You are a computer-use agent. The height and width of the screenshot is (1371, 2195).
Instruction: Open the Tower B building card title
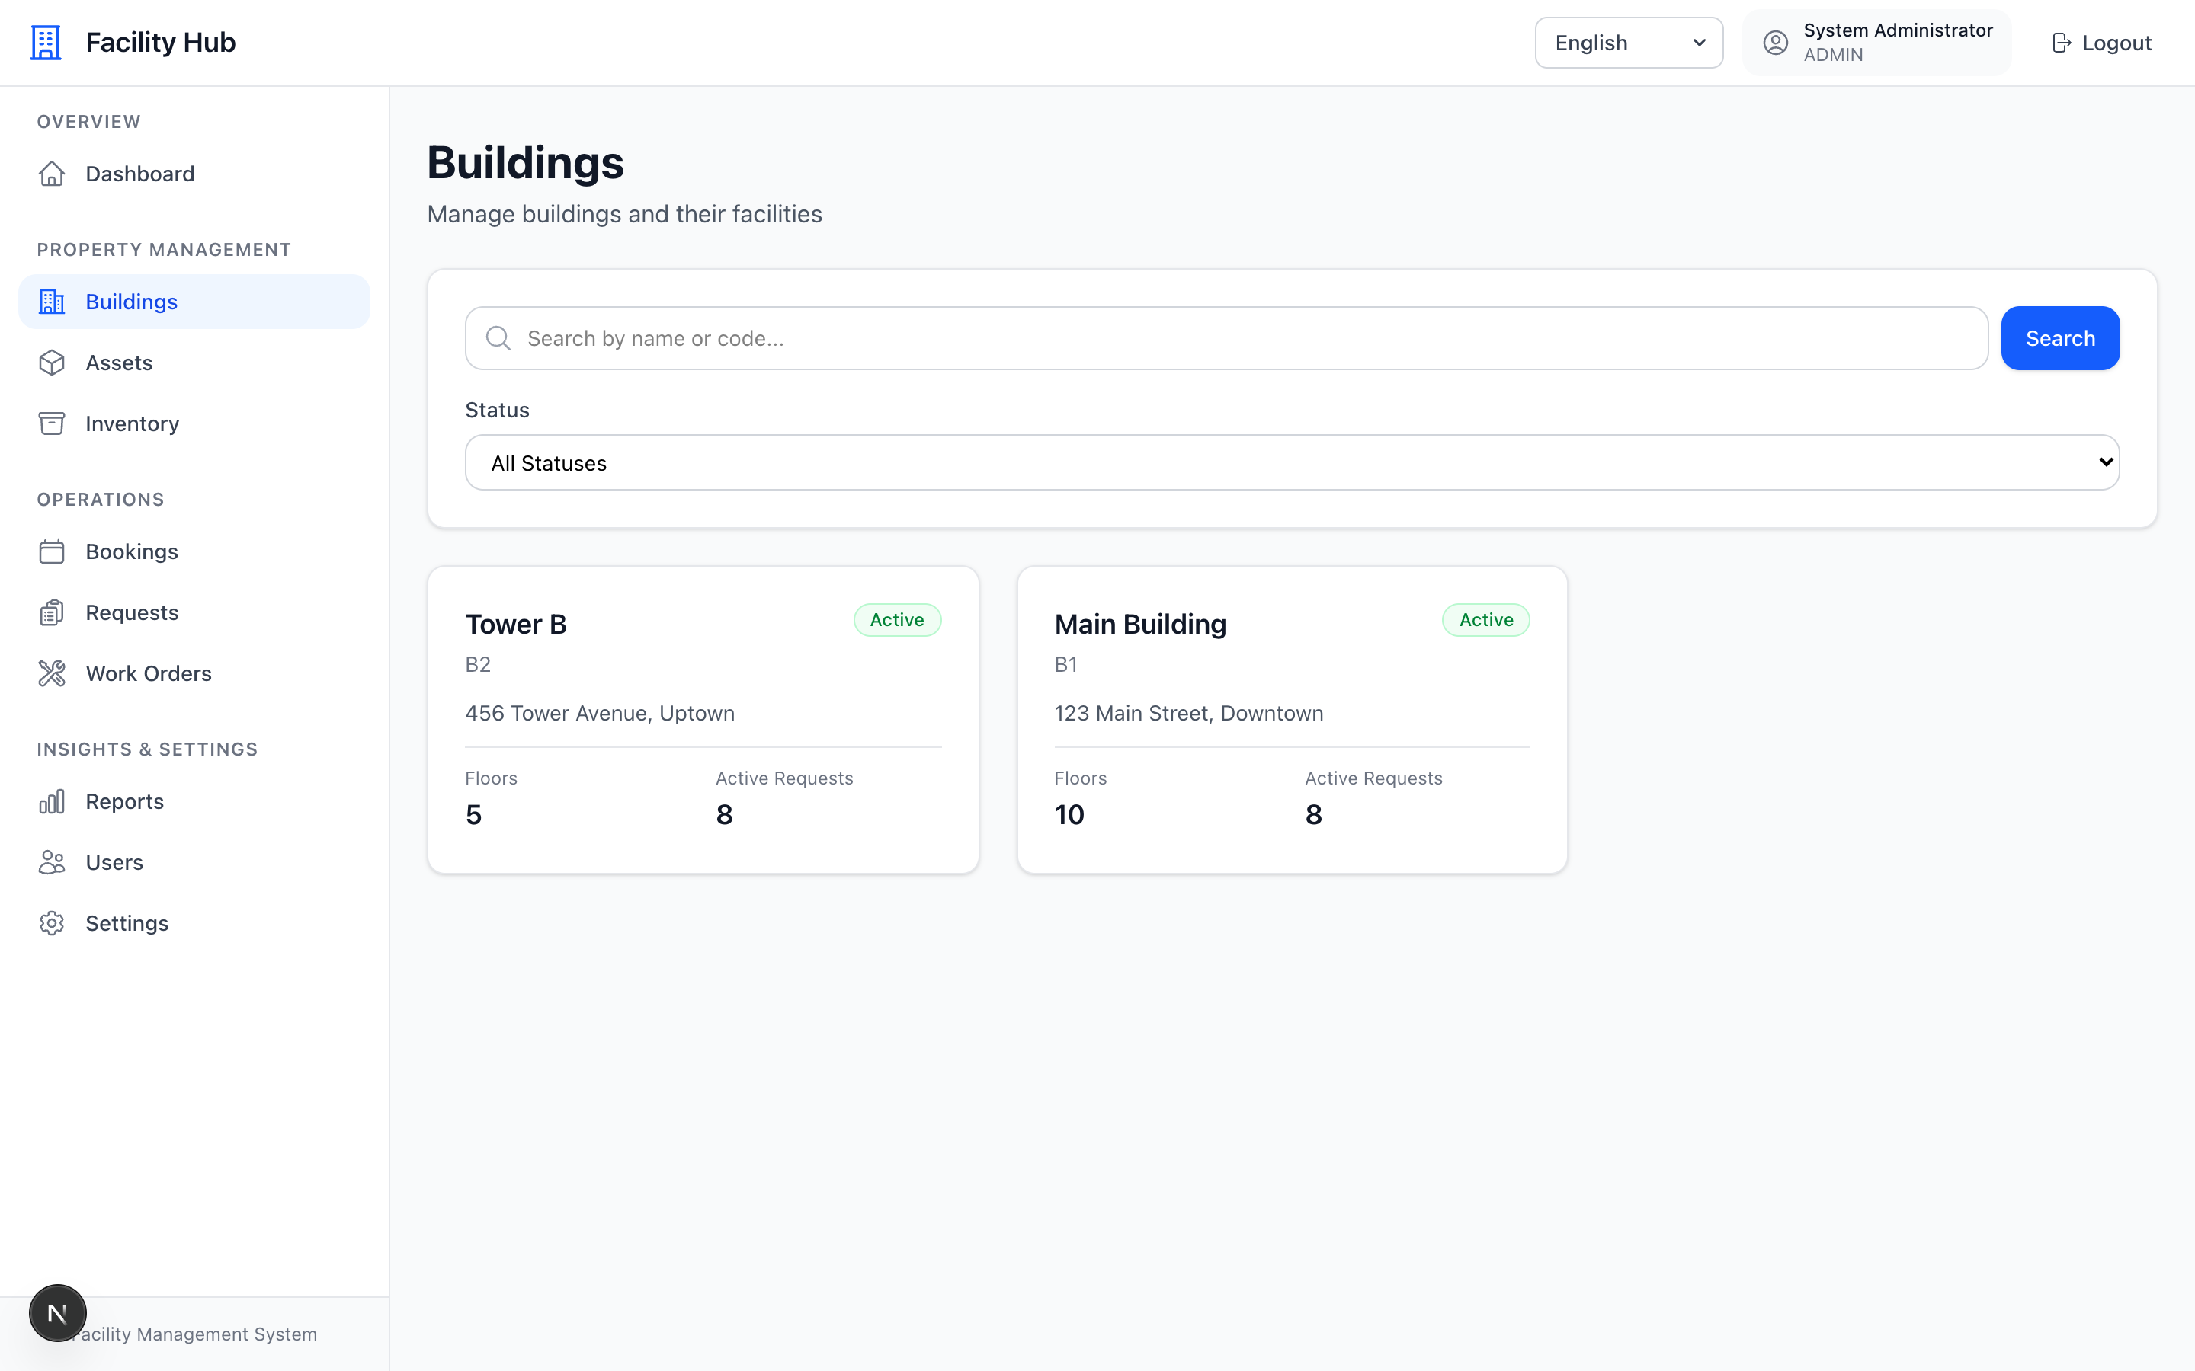[x=516, y=624]
